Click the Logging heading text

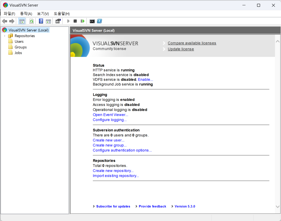point(100,95)
